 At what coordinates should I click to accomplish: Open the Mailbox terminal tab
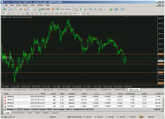46,113
